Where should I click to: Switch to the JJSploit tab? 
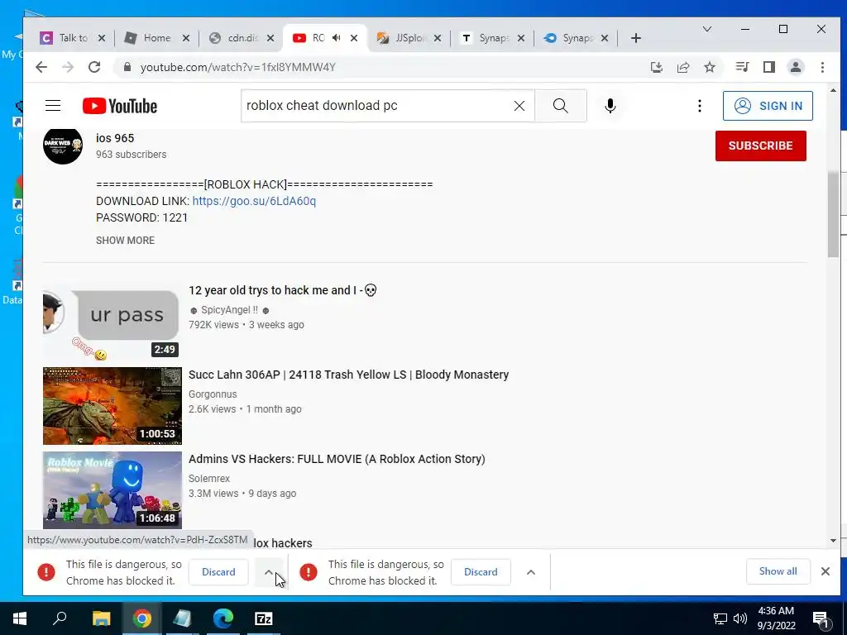409,38
